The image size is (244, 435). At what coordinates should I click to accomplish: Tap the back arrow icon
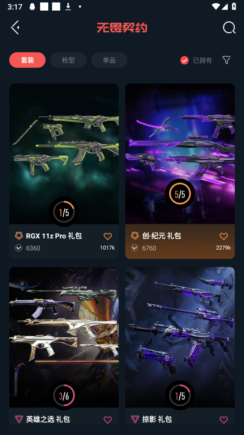15,27
